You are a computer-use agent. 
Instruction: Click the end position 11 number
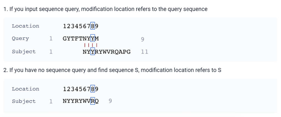(144, 52)
